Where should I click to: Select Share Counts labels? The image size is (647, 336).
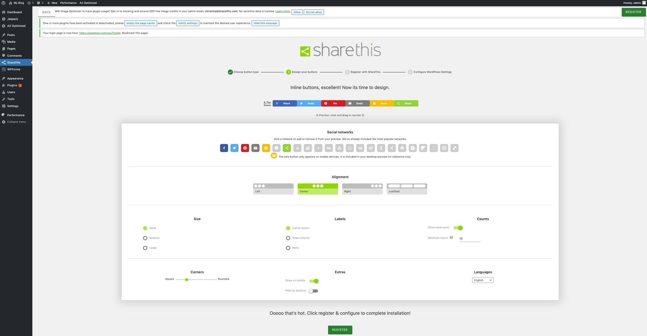[x=288, y=238]
